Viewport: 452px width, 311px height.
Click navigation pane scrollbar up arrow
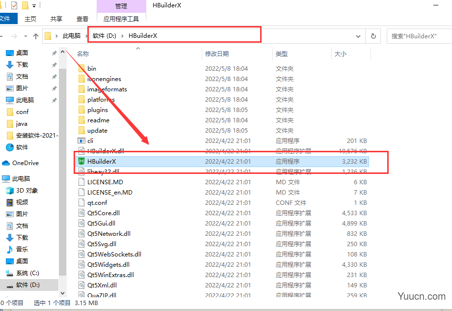click(x=62, y=52)
